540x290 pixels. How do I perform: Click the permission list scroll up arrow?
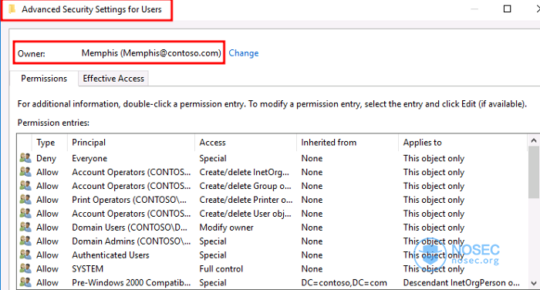pos(534,140)
